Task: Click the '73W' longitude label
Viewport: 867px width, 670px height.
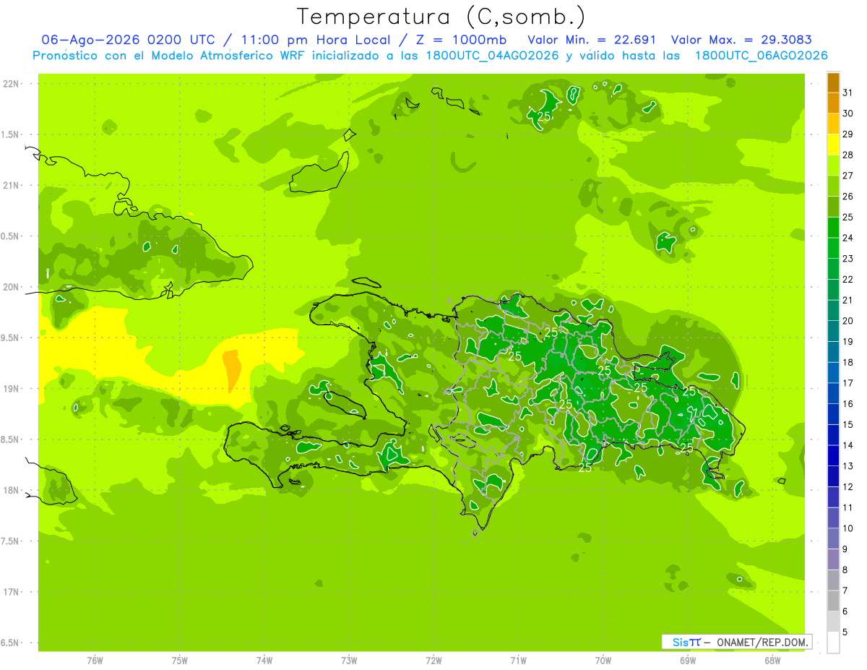Action: point(349,661)
